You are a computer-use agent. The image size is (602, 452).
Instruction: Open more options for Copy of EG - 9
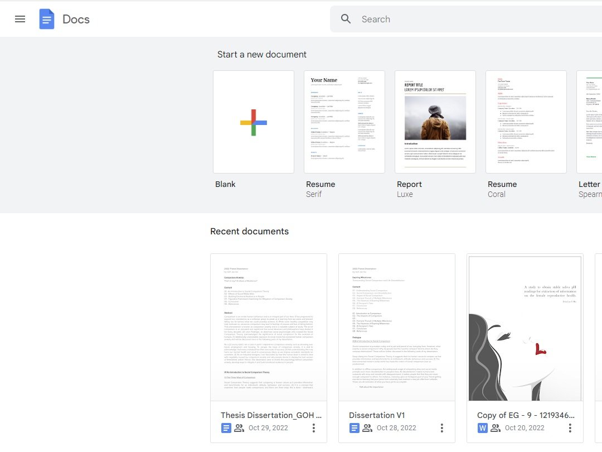[570, 428]
